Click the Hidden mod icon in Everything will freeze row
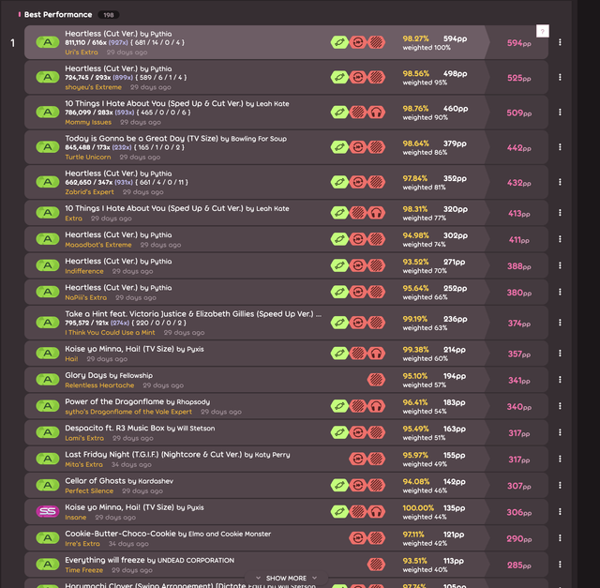The height and width of the screenshot is (588, 600). pyautogui.click(x=376, y=565)
